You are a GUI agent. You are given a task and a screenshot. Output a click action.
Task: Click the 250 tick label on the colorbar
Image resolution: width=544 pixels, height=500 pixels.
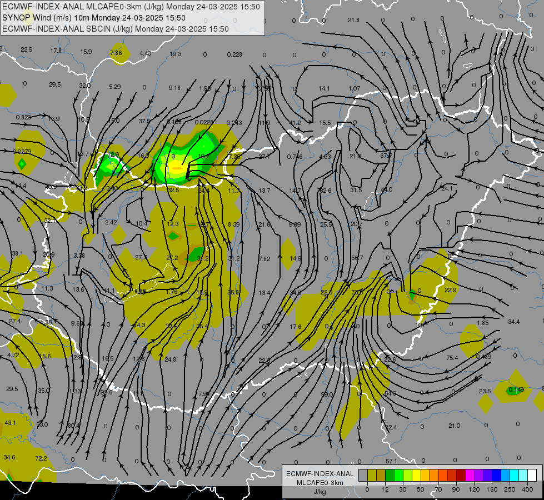(x=510, y=489)
